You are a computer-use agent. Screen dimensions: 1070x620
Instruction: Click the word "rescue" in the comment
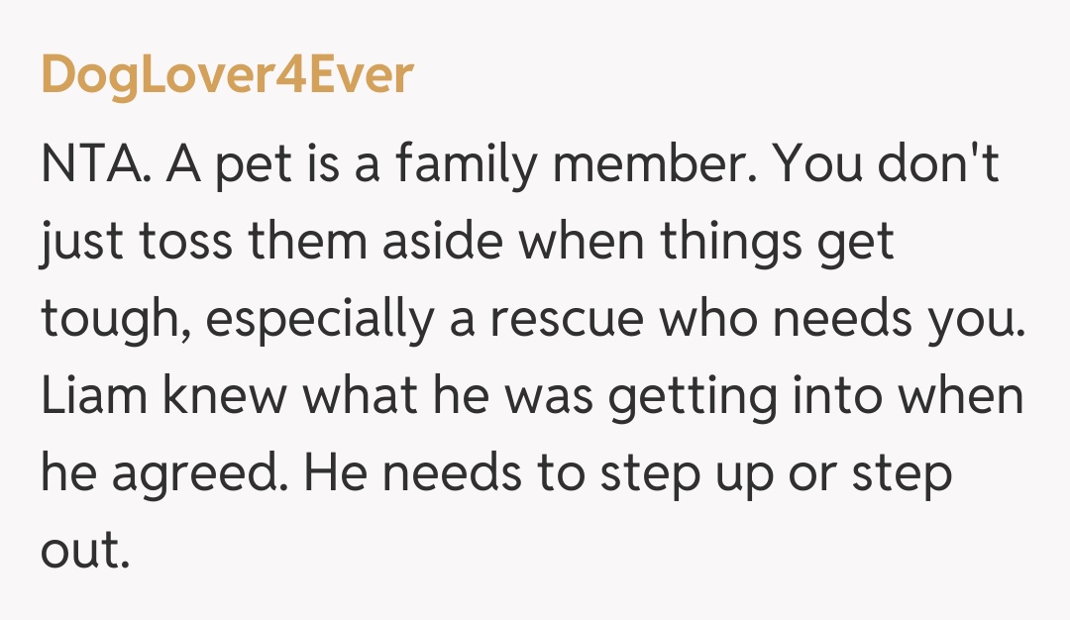tap(568, 320)
